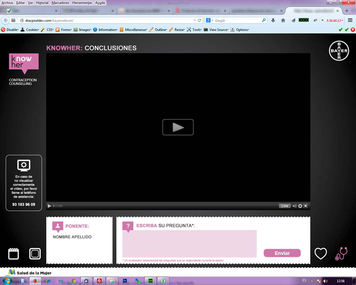Open the Information dropdown in developer toolbar
The image size is (356, 285).
coord(105,30)
